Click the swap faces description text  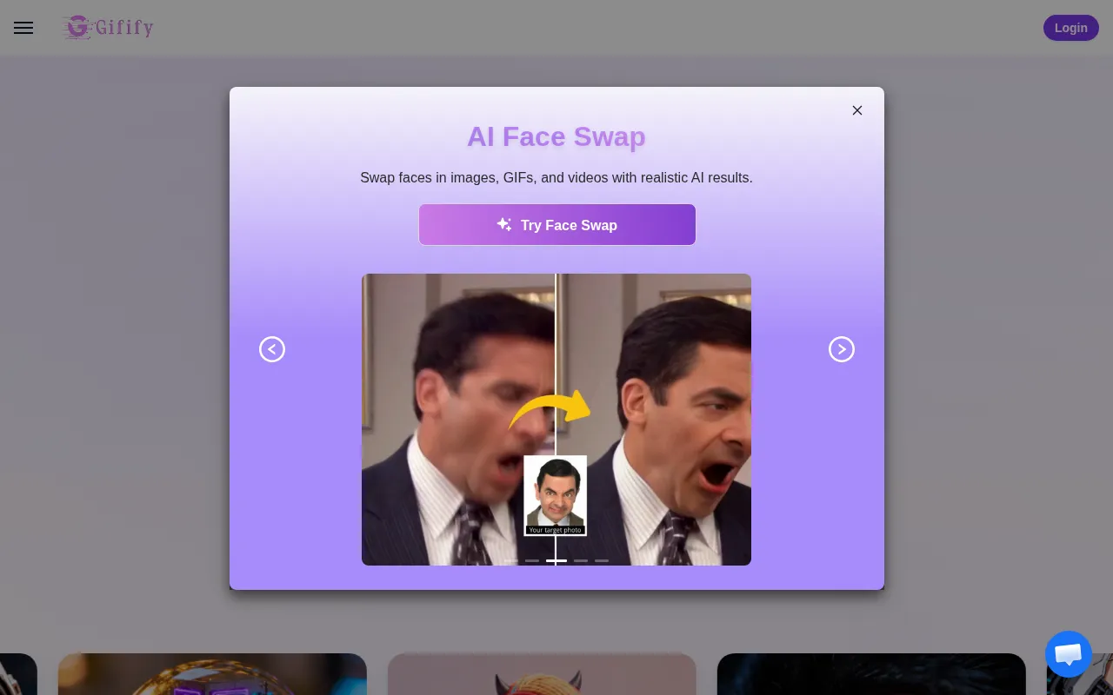(556, 177)
